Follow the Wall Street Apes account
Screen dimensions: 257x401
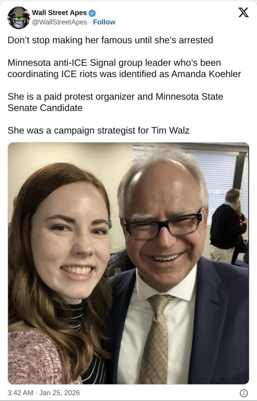[x=104, y=22]
